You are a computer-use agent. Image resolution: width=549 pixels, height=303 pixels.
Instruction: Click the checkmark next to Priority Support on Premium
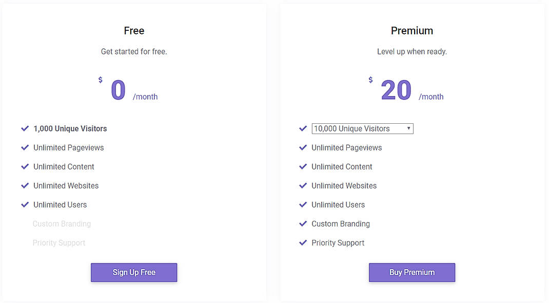303,242
